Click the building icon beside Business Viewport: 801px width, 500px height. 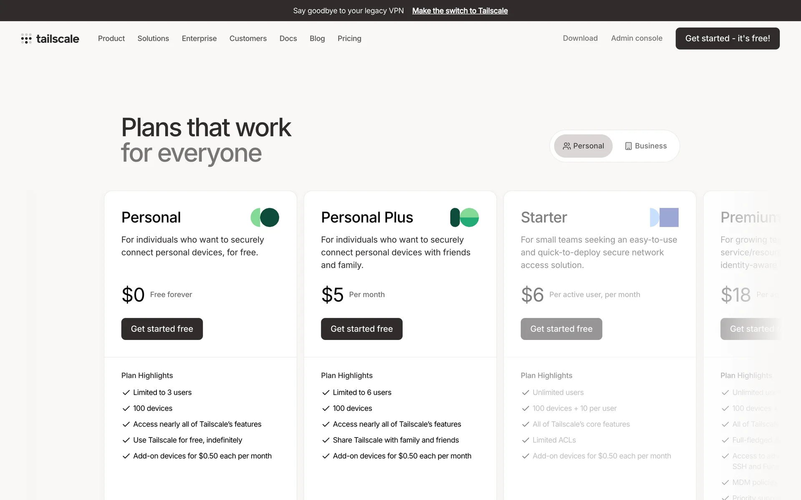(x=628, y=146)
